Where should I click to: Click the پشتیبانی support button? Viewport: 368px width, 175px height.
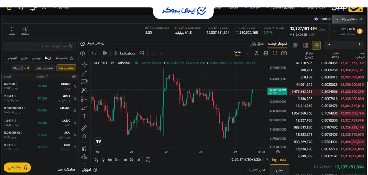[x=17, y=167]
